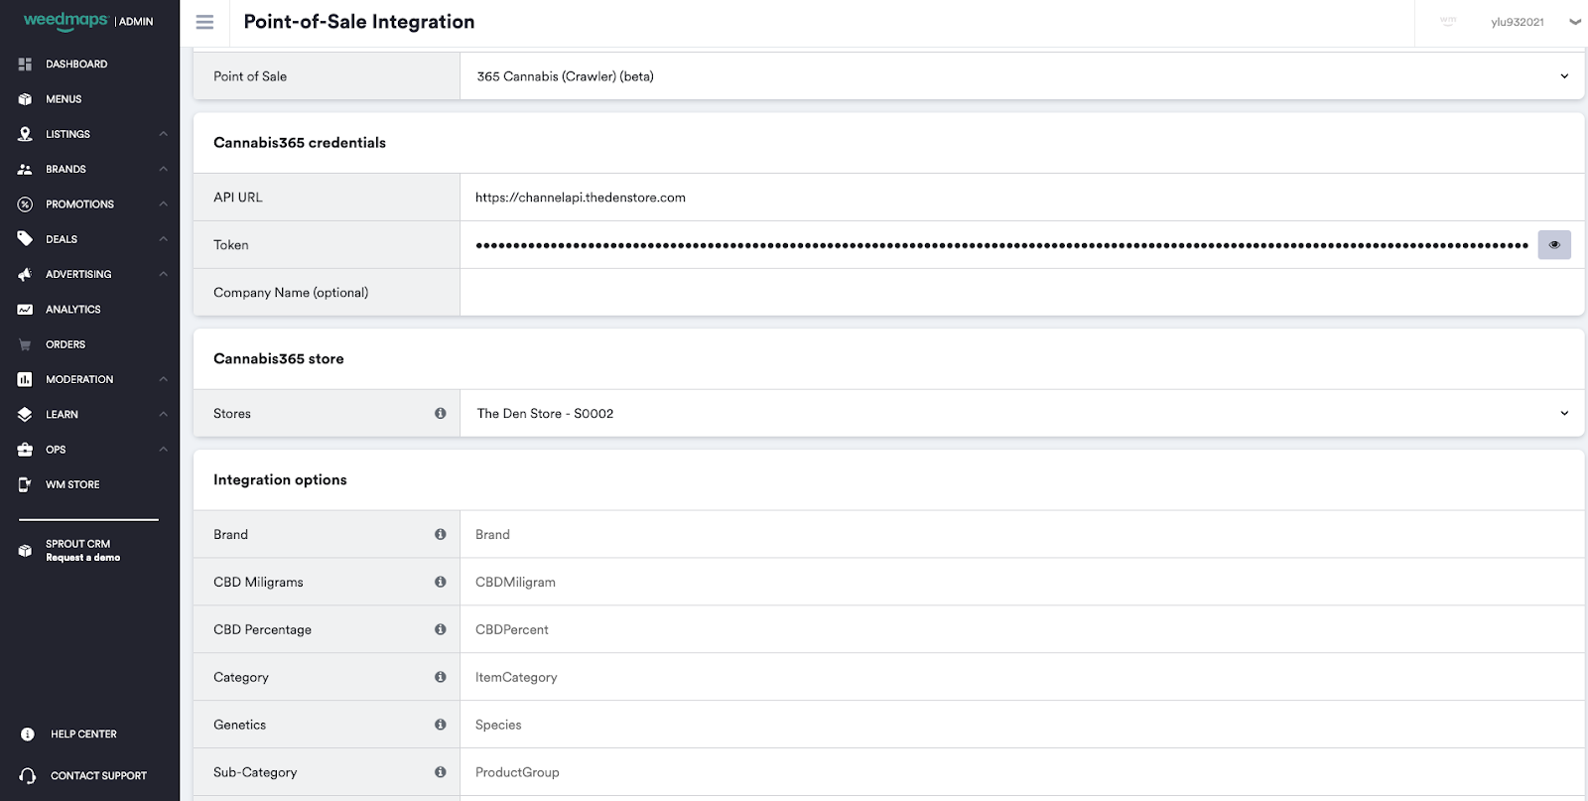1588x801 pixels.
Task: Select the Deals tag icon
Action: click(24, 238)
